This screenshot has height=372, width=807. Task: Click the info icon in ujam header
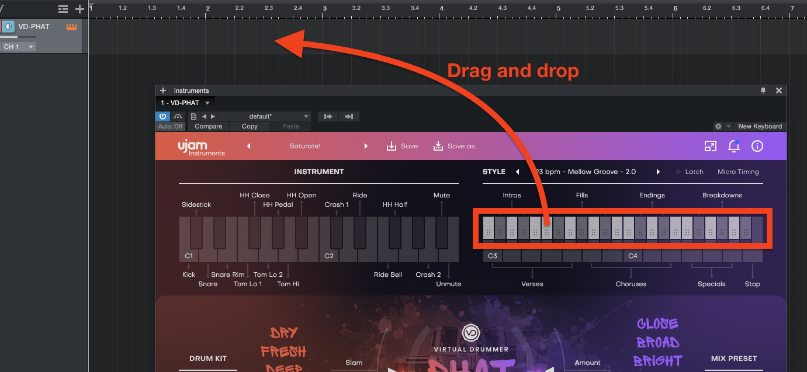click(x=757, y=146)
